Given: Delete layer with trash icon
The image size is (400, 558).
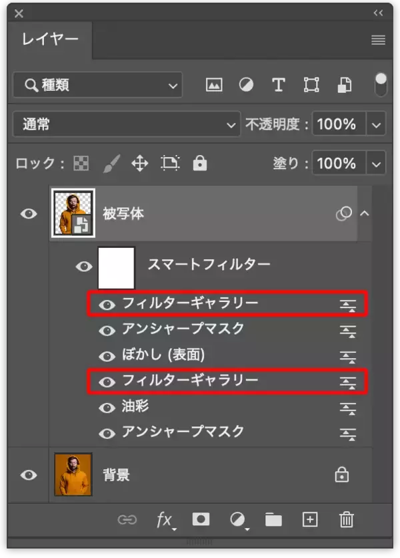Looking at the screenshot, I should click(347, 519).
